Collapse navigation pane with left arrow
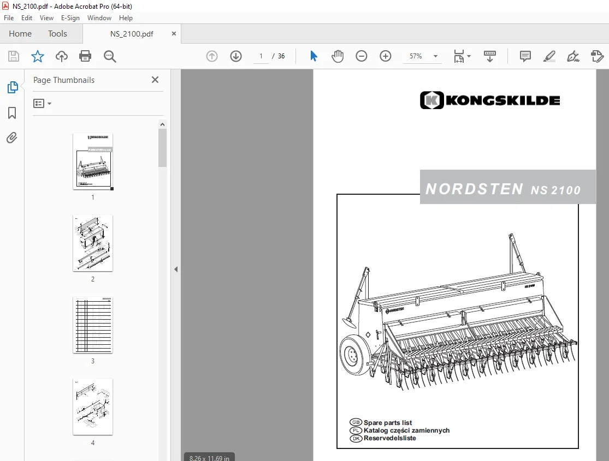This screenshot has height=461, width=609. [x=176, y=269]
